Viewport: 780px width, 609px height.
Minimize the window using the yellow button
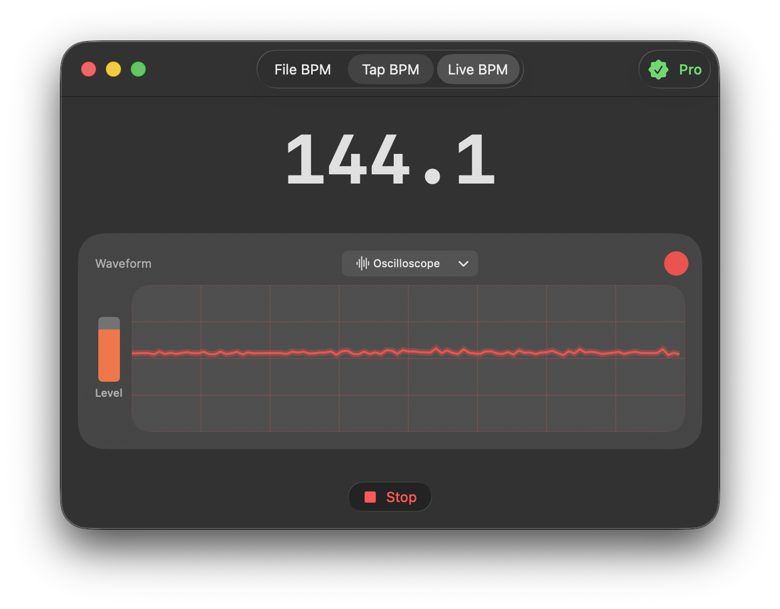click(113, 69)
